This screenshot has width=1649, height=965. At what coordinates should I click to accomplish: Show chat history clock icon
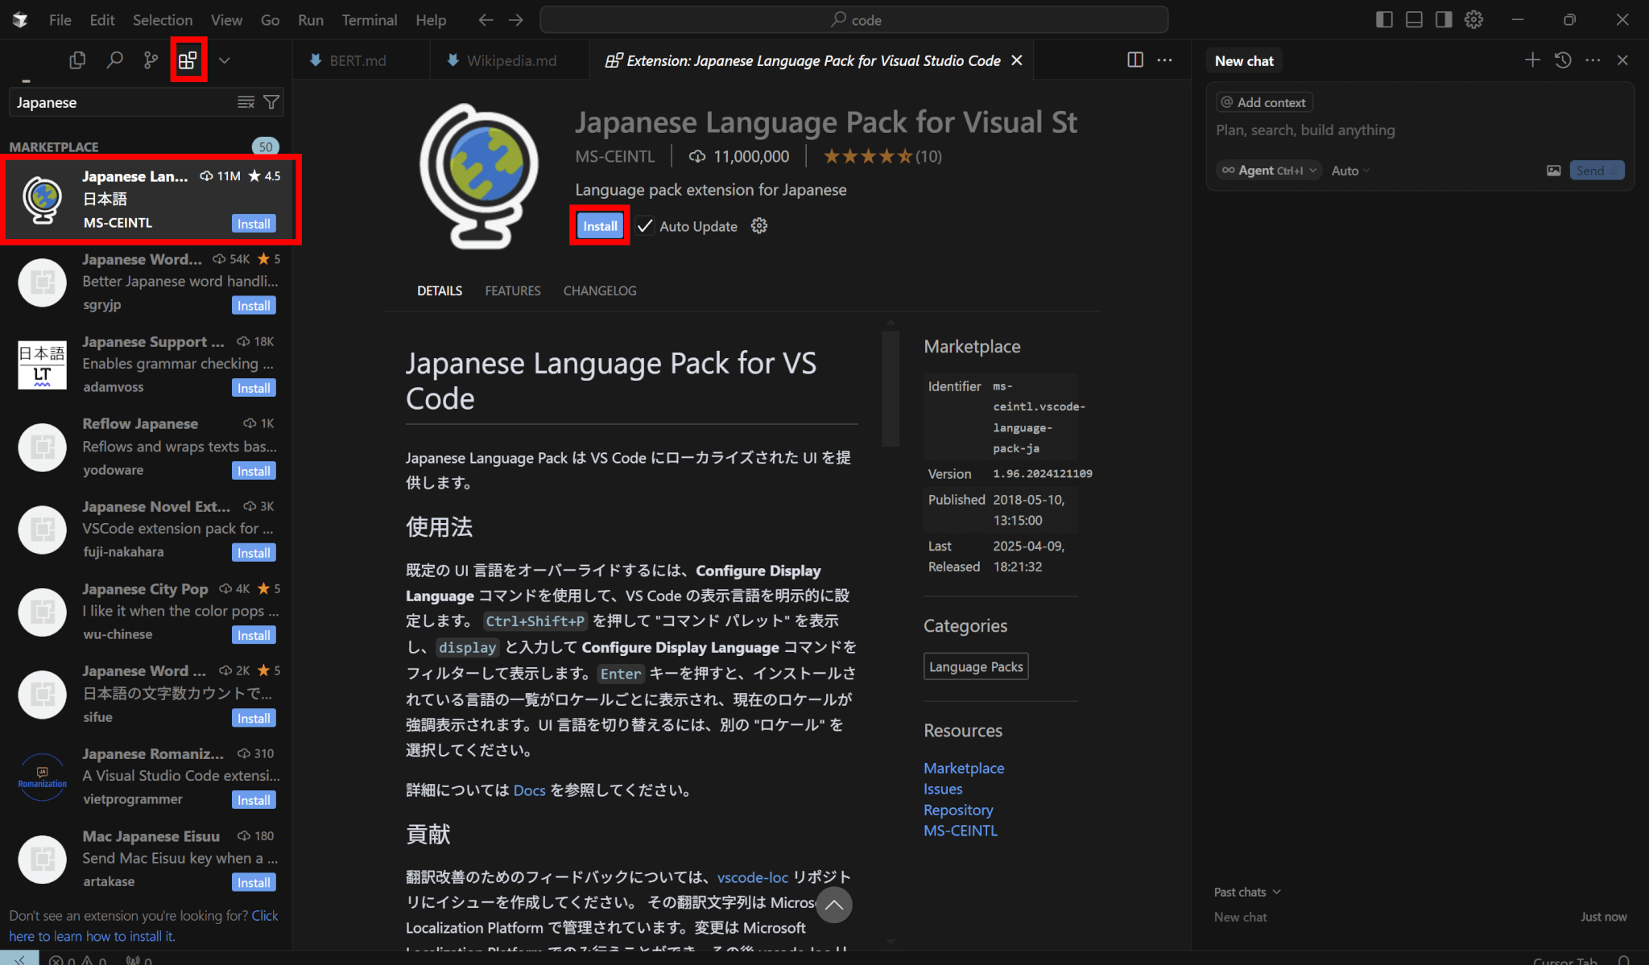(1563, 60)
